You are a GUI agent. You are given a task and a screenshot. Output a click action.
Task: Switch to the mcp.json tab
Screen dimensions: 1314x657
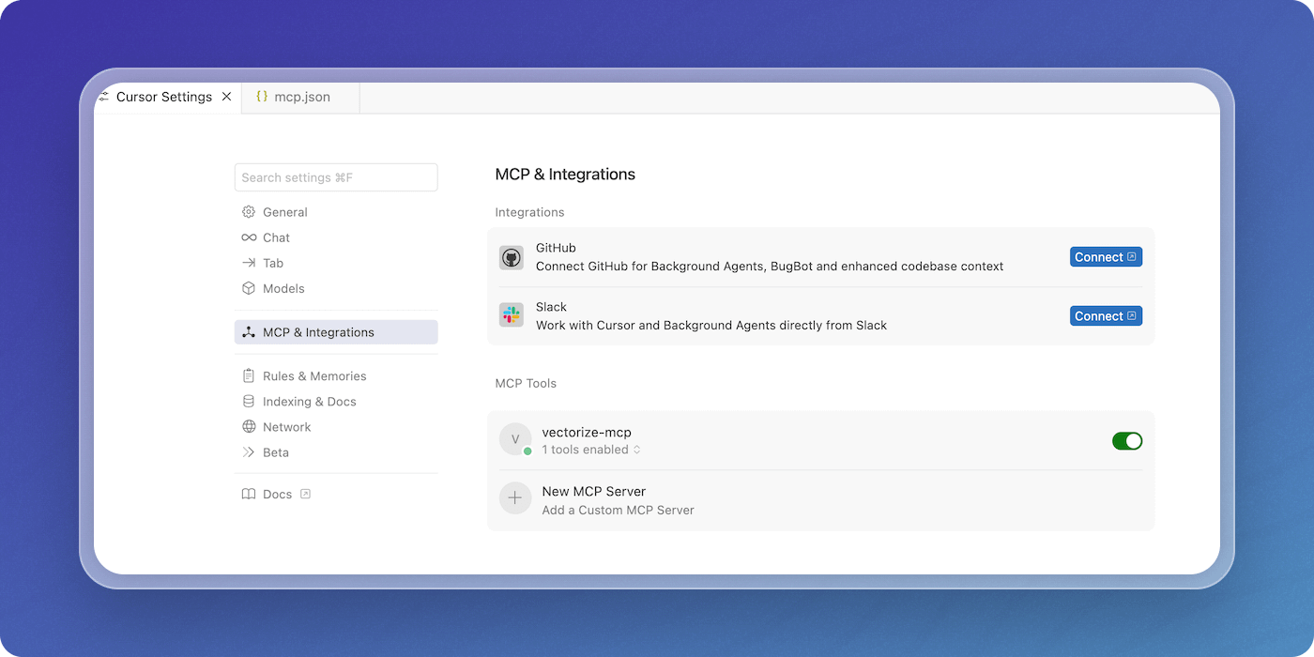tap(300, 97)
